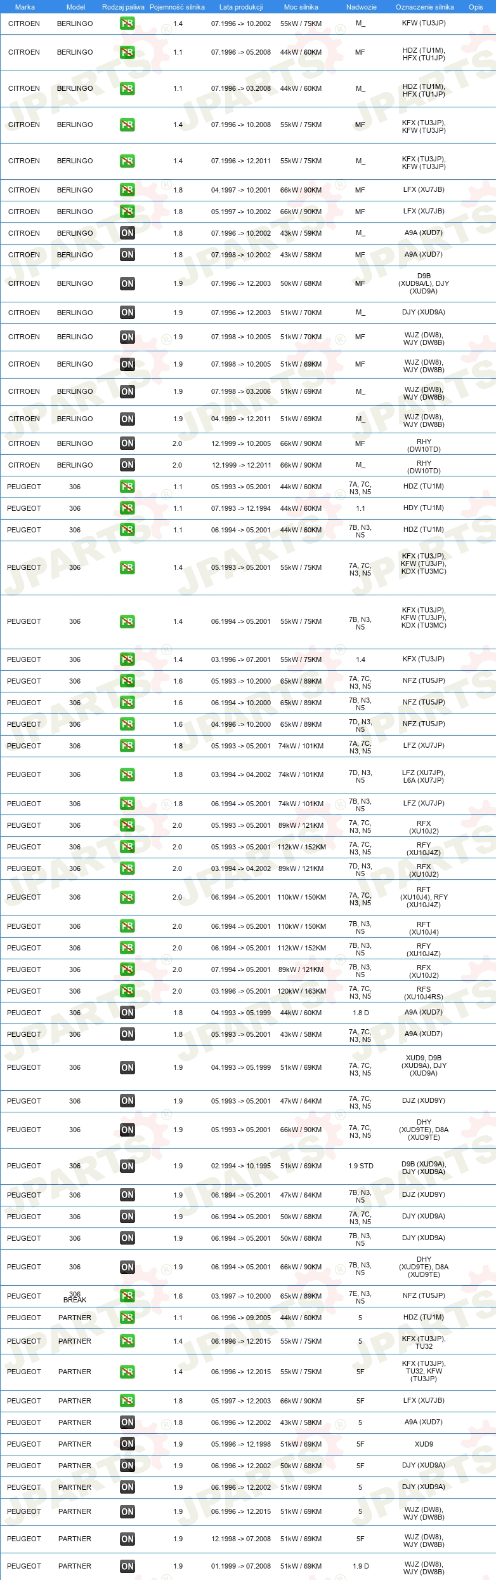Click petrol icon for Partner LFX (XU7JB) row
This screenshot has width=496, height=1580.
click(x=127, y=1401)
